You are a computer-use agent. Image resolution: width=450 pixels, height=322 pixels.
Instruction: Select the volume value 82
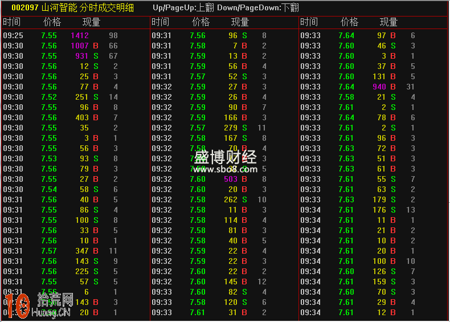(x=233, y=292)
